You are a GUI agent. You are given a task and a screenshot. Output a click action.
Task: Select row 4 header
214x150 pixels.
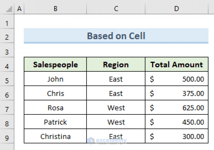tap(7, 64)
